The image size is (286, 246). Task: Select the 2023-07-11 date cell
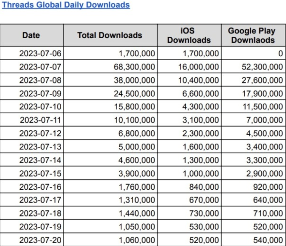click(32, 120)
